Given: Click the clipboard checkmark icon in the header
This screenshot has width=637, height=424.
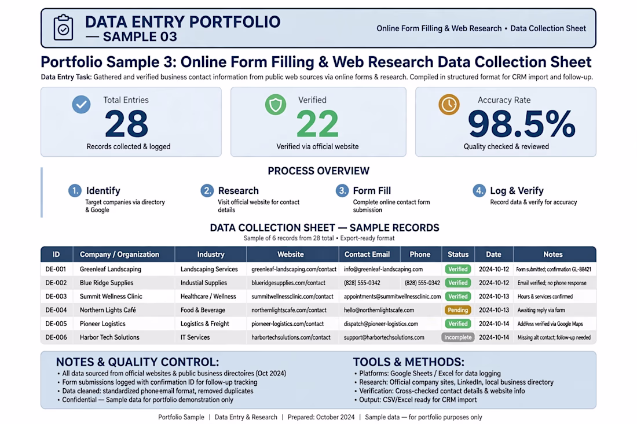Looking at the screenshot, I should coord(63,28).
